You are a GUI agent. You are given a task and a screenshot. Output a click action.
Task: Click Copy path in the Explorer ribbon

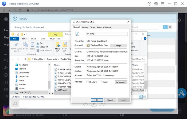point(42,47)
